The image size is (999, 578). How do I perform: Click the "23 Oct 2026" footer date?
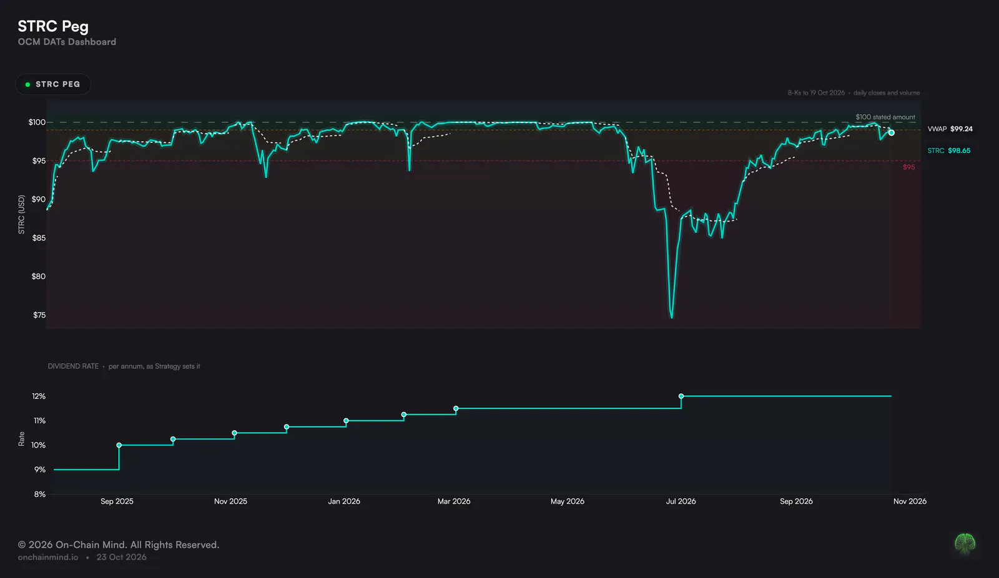[121, 557]
